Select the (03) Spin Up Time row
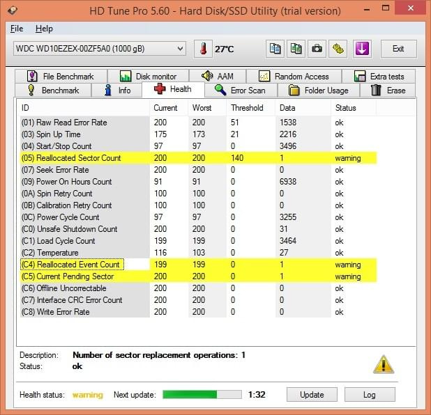The height and width of the screenshot is (415, 431). point(199,134)
